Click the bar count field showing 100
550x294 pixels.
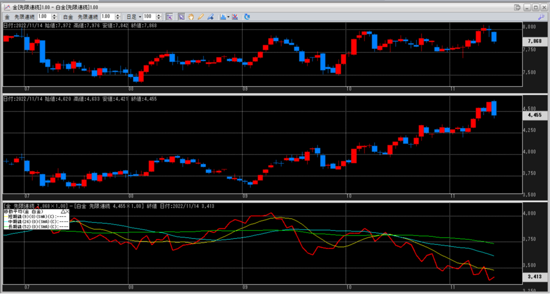point(149,17)
